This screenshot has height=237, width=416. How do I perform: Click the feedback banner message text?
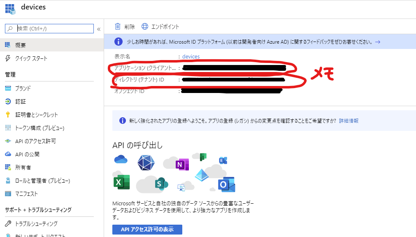tap(249, 42)
